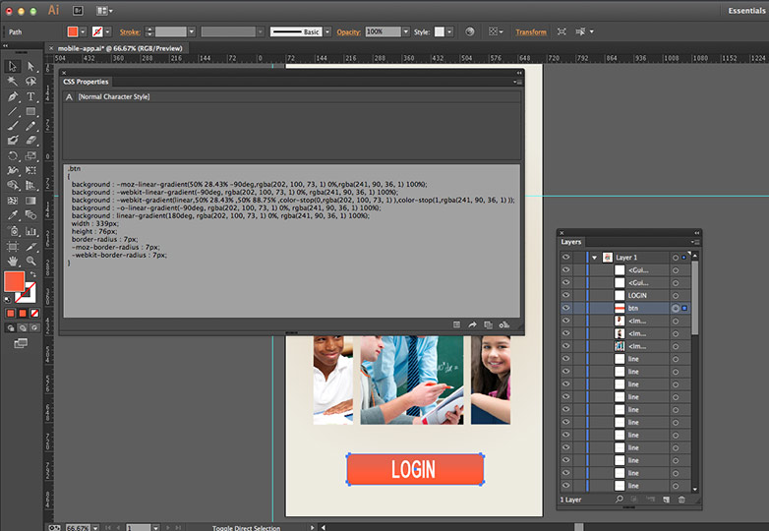769x531 pixels.
Task: Choose the Direct Selection tool
Action: click(30, 66)
